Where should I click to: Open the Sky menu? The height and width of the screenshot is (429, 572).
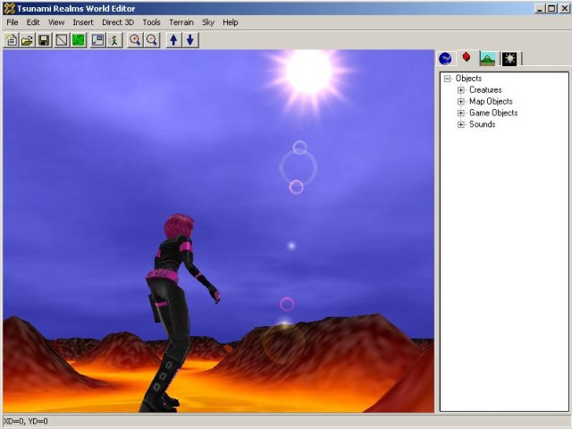pos(208,22)
